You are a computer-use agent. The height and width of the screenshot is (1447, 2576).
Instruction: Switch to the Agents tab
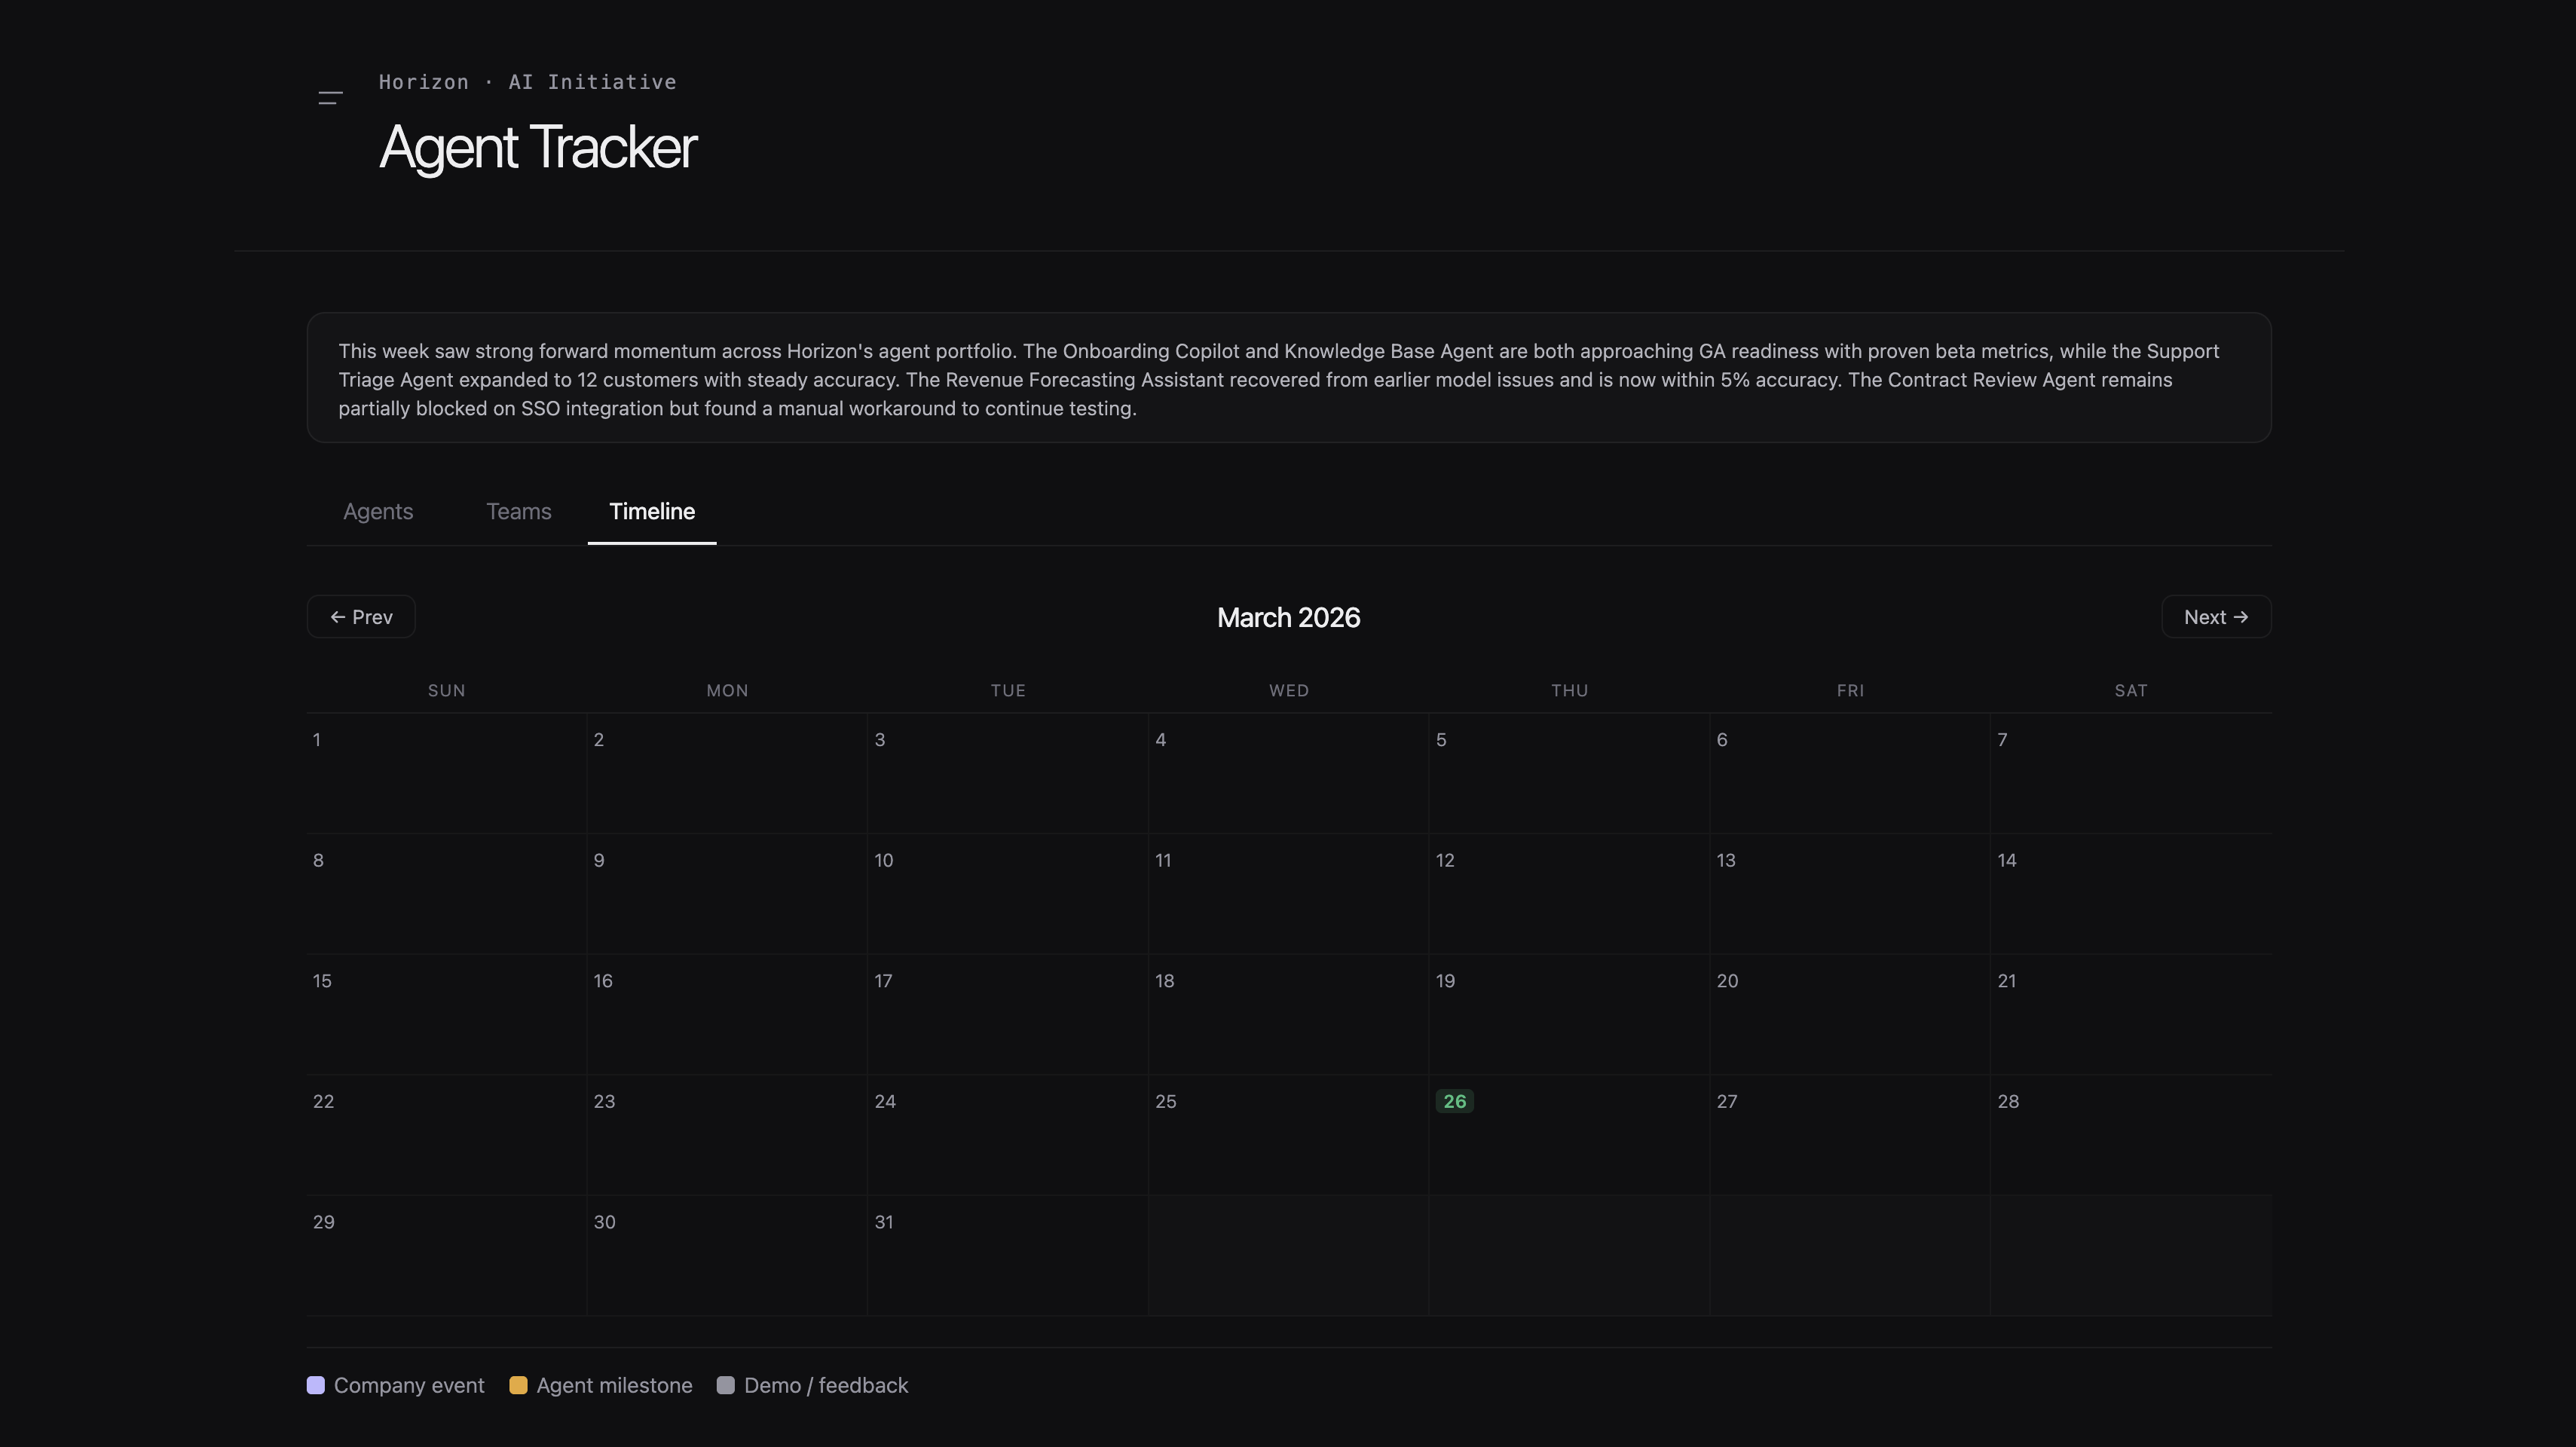[378, 511]
